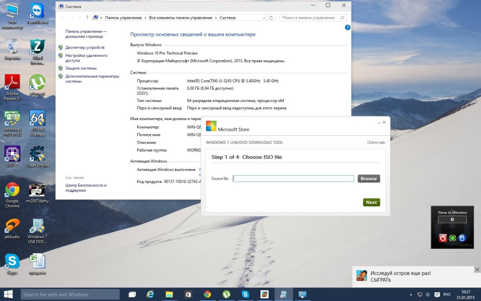Expand the Все элементы панели управления breadcrumb arrow
Viewport: 481px width, 301px height.
(x=216, y=18)
